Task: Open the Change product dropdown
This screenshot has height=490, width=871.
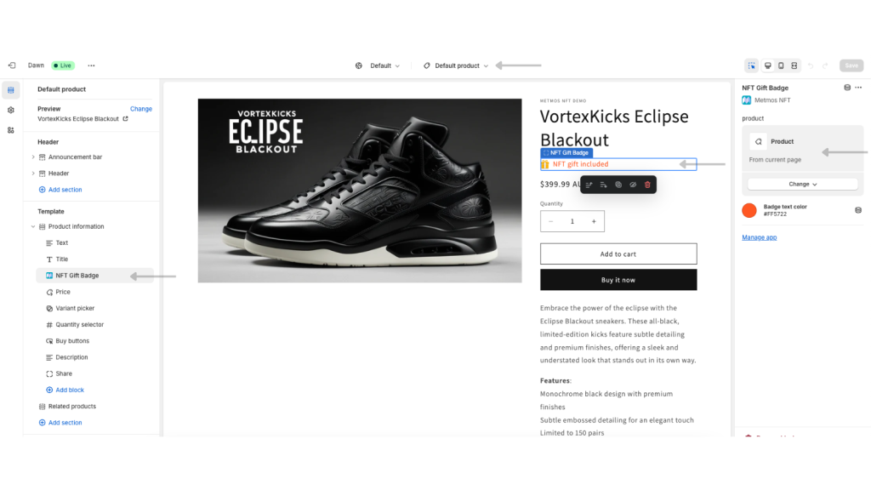Action: [803, 184]
